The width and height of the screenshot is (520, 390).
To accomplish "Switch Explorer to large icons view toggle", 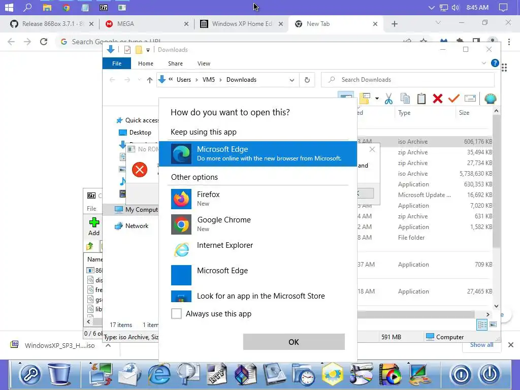I will [x=493, y=324].
